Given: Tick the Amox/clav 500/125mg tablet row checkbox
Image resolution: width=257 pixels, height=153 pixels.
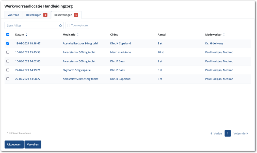Looking at the screenshot, I should [x=8, y=79].
